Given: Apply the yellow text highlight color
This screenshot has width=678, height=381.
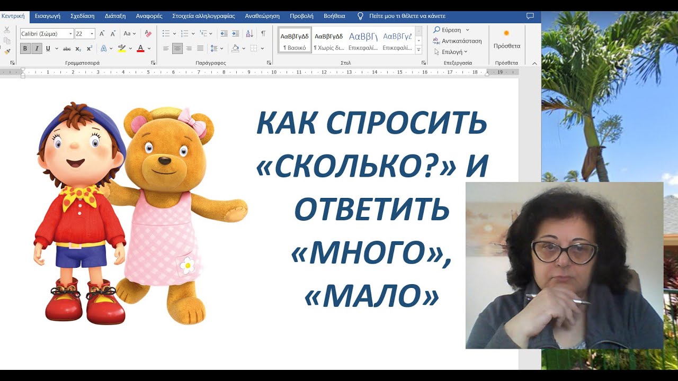Looking at the screenshot, I should pyautogui.click(x=122, y=48).
